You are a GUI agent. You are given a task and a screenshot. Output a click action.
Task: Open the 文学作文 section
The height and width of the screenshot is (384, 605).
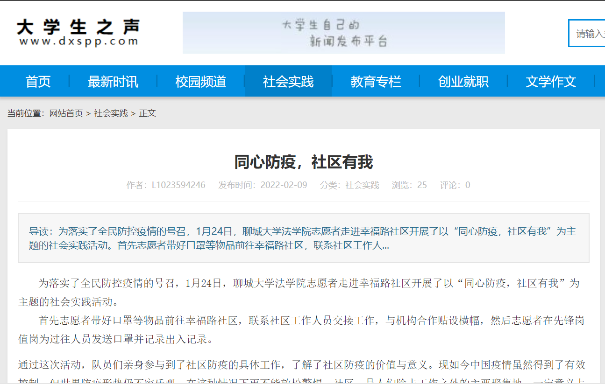click(551, 81)
